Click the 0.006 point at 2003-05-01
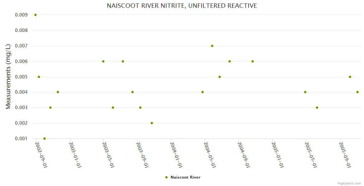Image resolution: width=364 pixels, height=186 pixels. click(103, 61)
